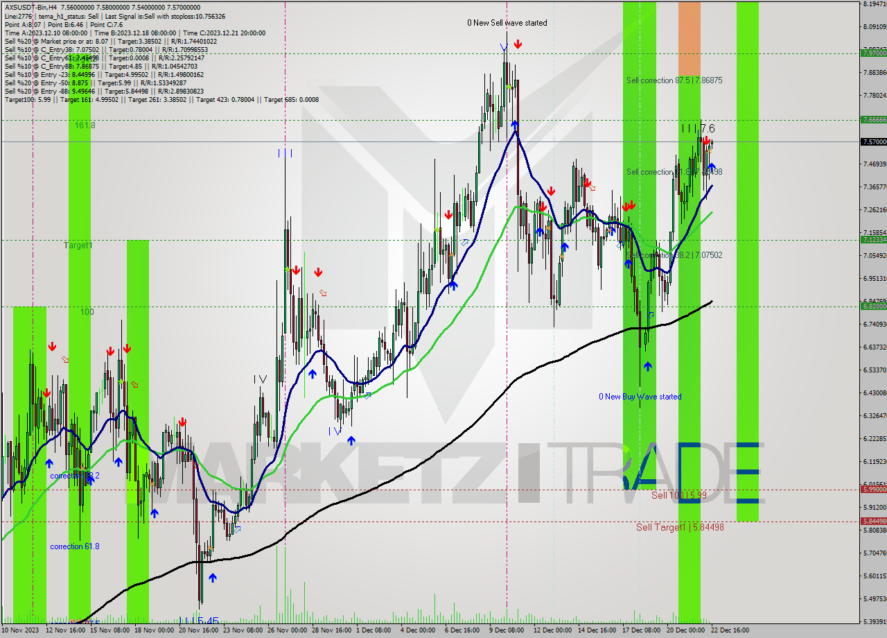
Task: Click the '23 Nov 08:00' date label
Action: [243, 630]
